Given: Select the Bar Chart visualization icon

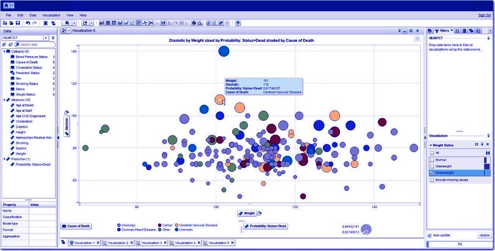Looking at the screenshot, I should click(x=120, y=23).
